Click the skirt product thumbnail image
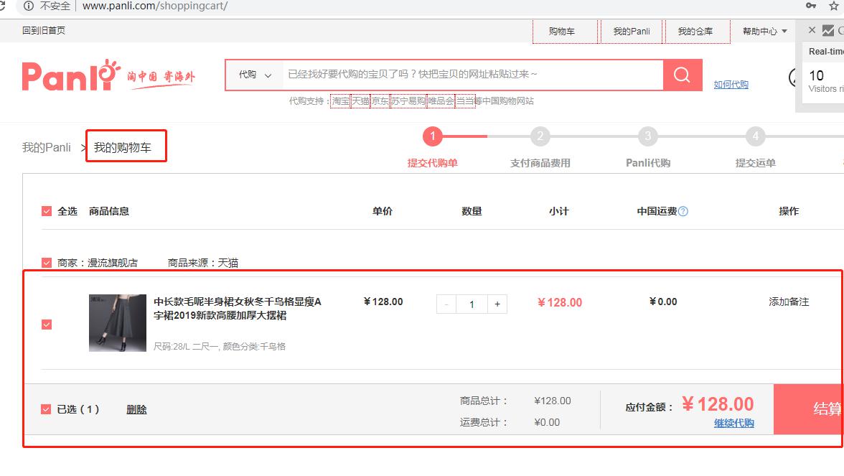Viewport: 844px width, 476px height. (x=118, y=323)
